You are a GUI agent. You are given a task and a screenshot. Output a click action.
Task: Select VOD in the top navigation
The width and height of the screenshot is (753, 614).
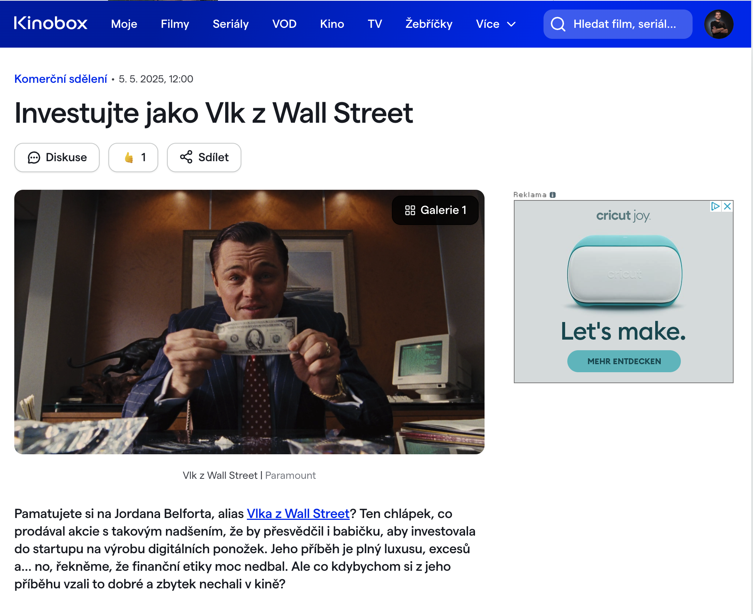(284, 24)
